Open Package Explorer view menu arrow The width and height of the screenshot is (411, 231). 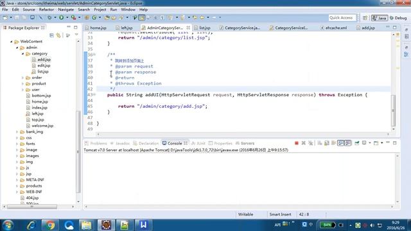coord(76,35)
